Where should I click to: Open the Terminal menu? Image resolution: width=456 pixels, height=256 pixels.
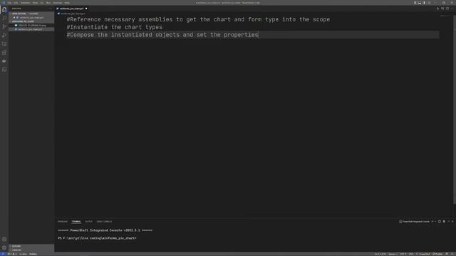click(x=58, y=3)
